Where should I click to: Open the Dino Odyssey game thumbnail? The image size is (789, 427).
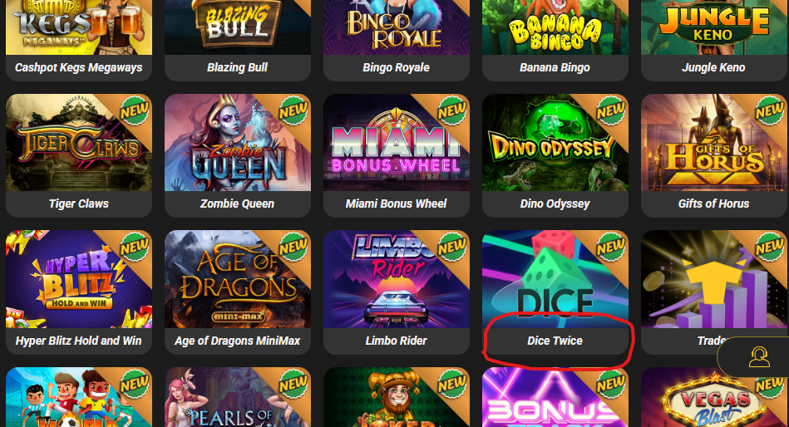[555, 142]
